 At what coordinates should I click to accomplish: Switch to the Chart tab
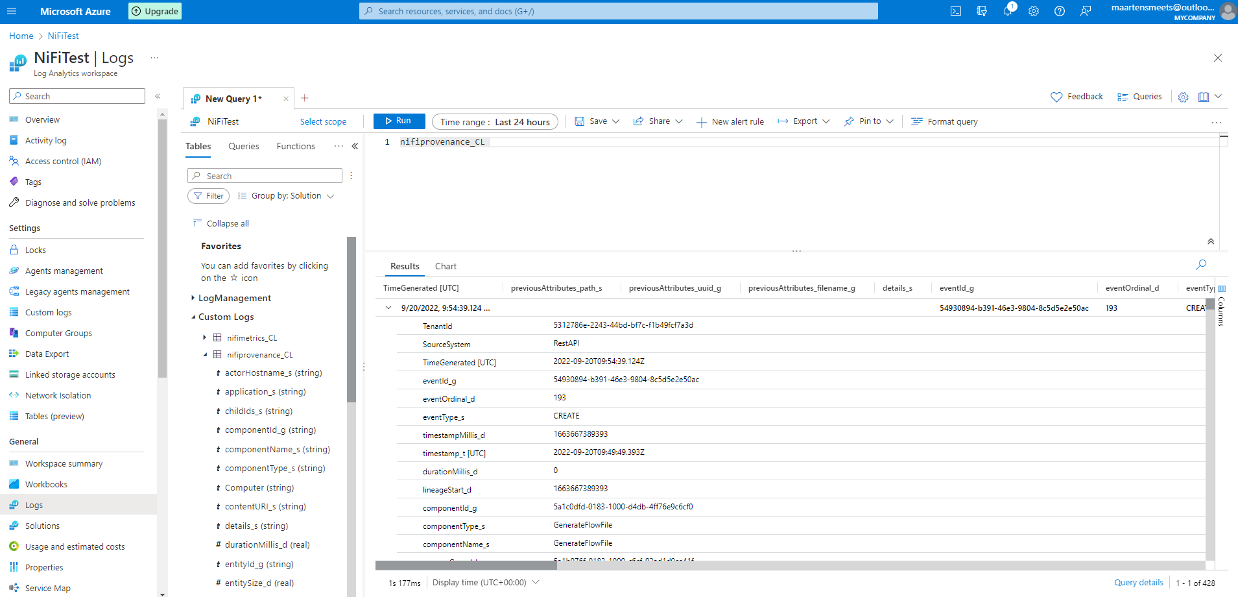446,267
